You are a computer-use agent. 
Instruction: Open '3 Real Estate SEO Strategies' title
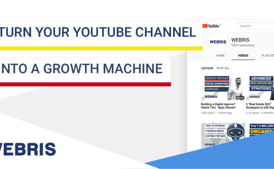(260, 106)
